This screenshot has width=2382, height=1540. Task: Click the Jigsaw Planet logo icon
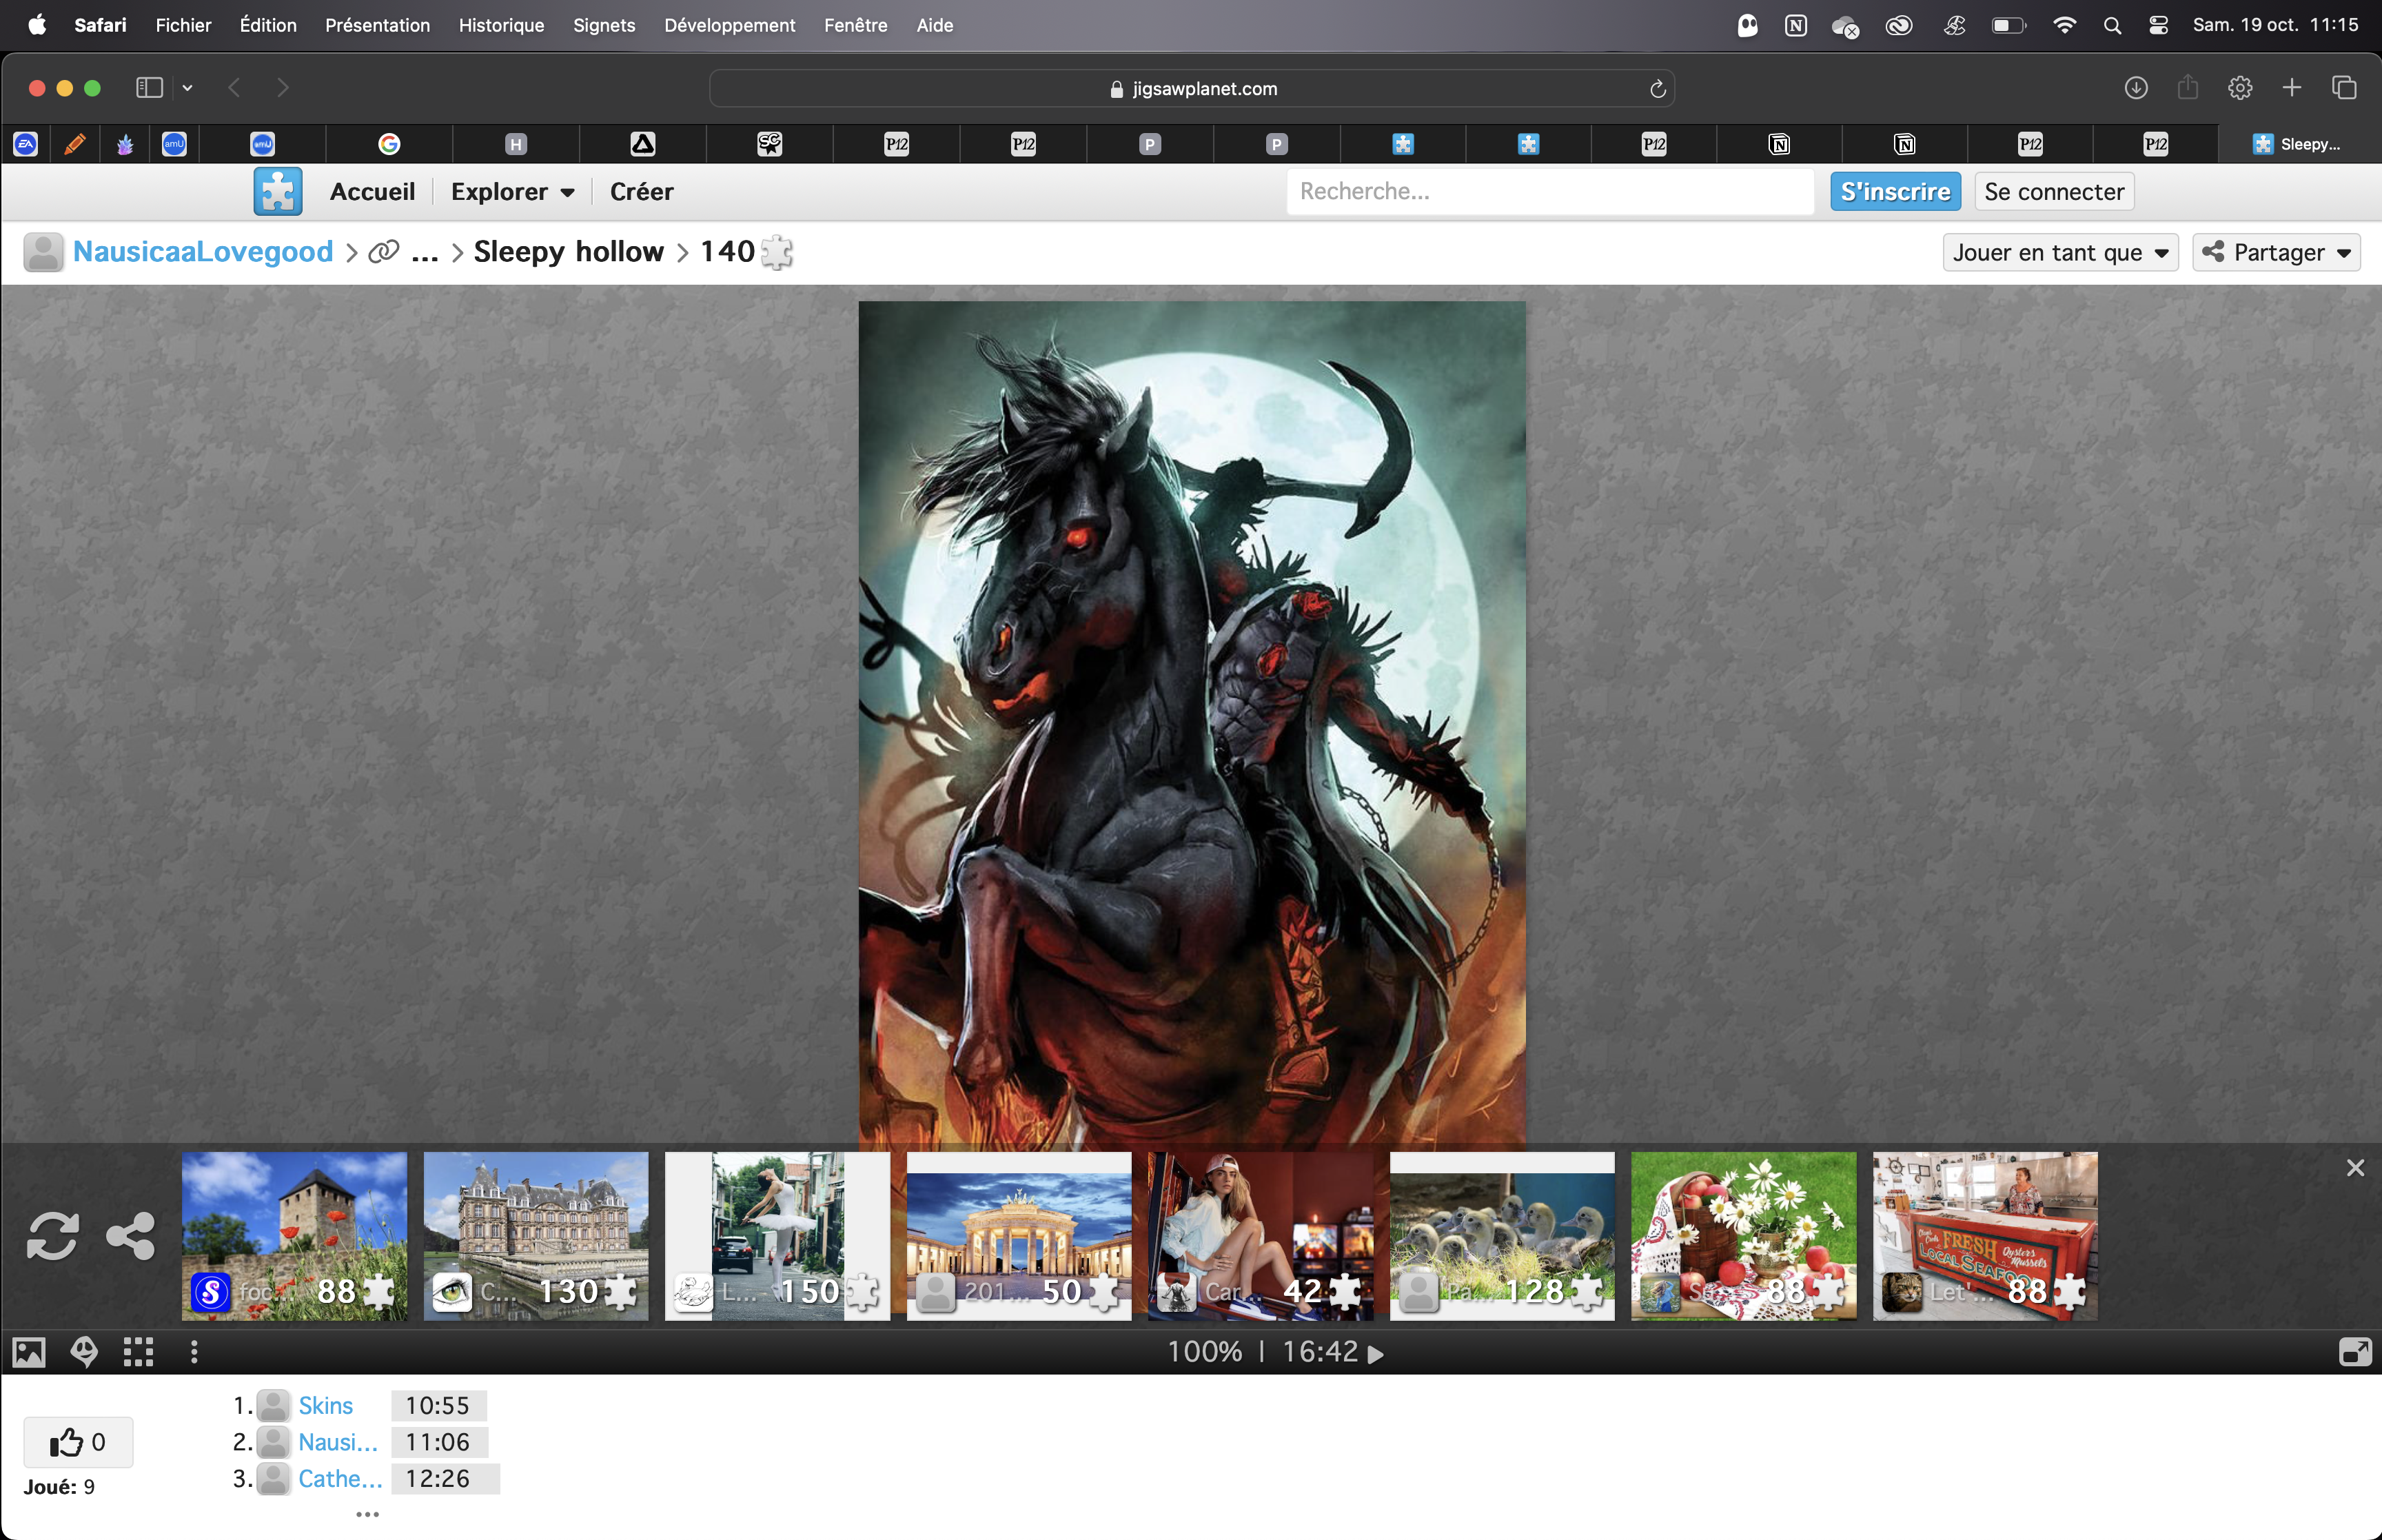click(x=278, y=191)
